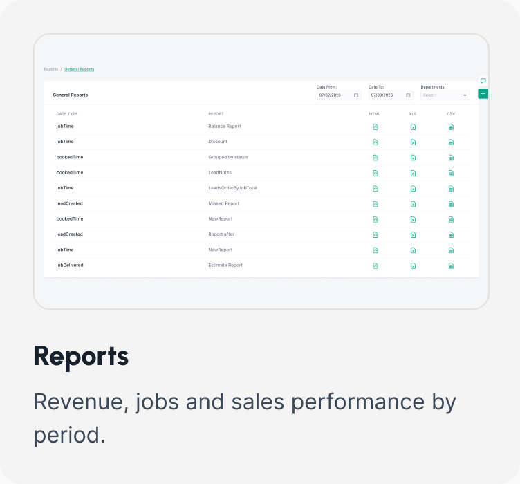Click General Reports breadcrumb link

80,69
